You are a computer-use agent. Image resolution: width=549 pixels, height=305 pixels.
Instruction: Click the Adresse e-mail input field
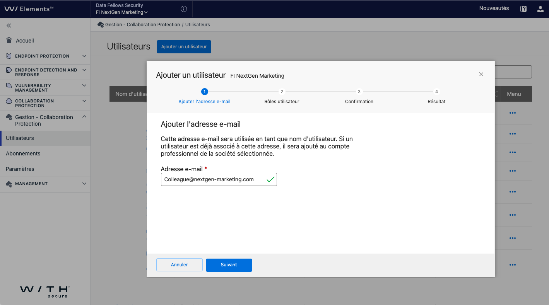[x=213, y=179]
